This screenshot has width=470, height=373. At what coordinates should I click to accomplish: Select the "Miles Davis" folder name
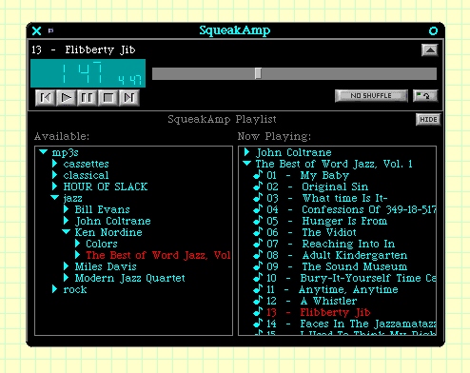[x=106, y=266]
